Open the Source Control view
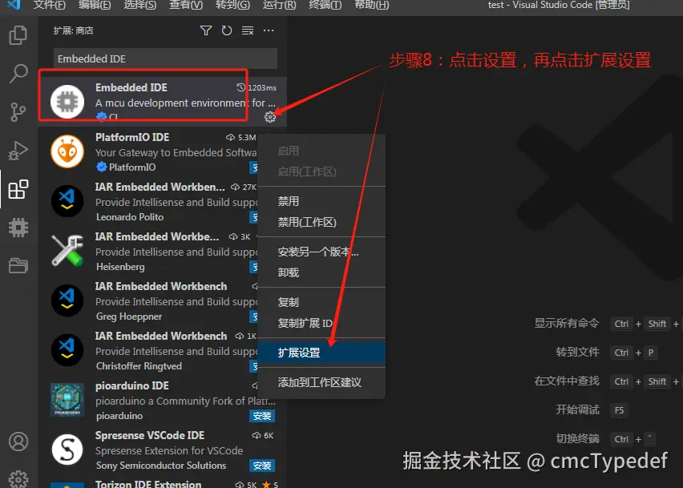The height and width of the screenshot is (488, 683). pos(18,112)
